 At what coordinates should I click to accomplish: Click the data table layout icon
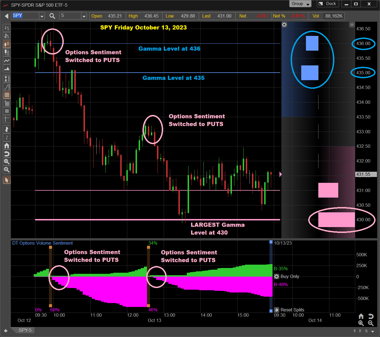click(x=7, y=103)
